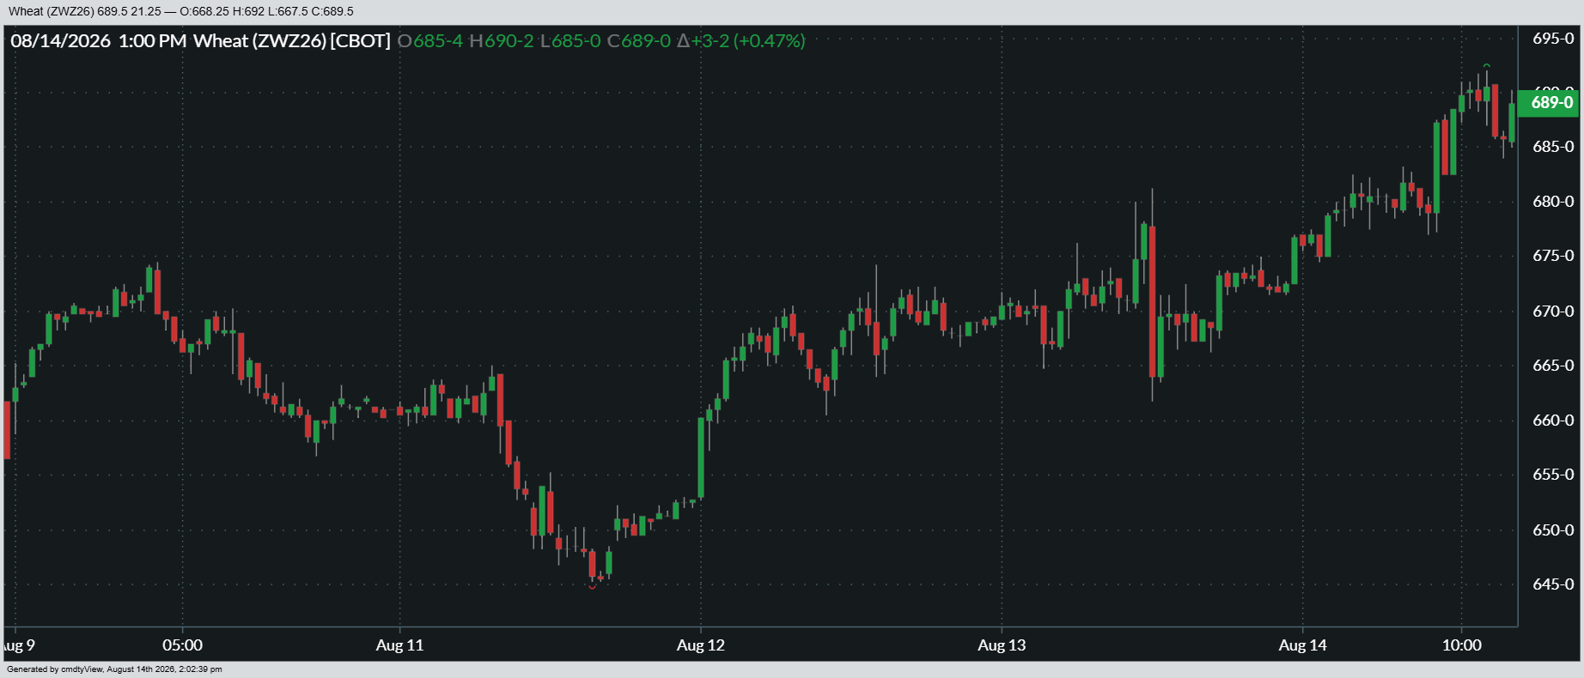
Task: Click the 05:00 time axis label
Action: pyautogui.click(x=182, y=645)
